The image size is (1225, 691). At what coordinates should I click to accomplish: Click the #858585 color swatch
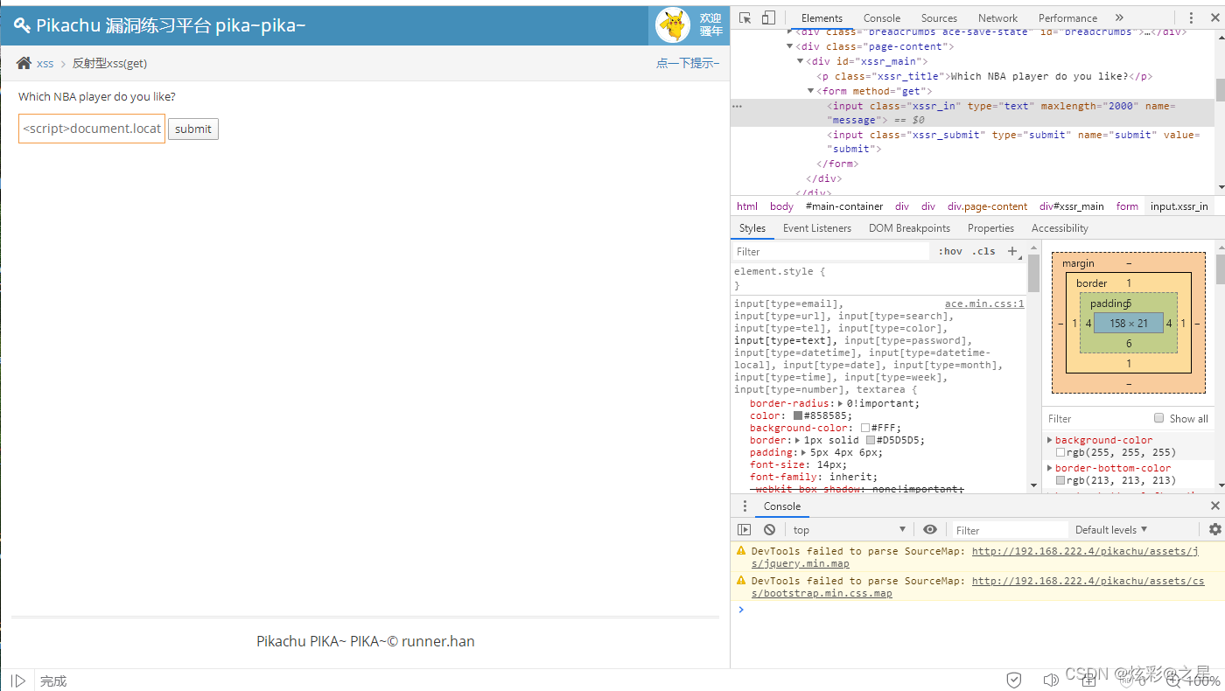798,415
